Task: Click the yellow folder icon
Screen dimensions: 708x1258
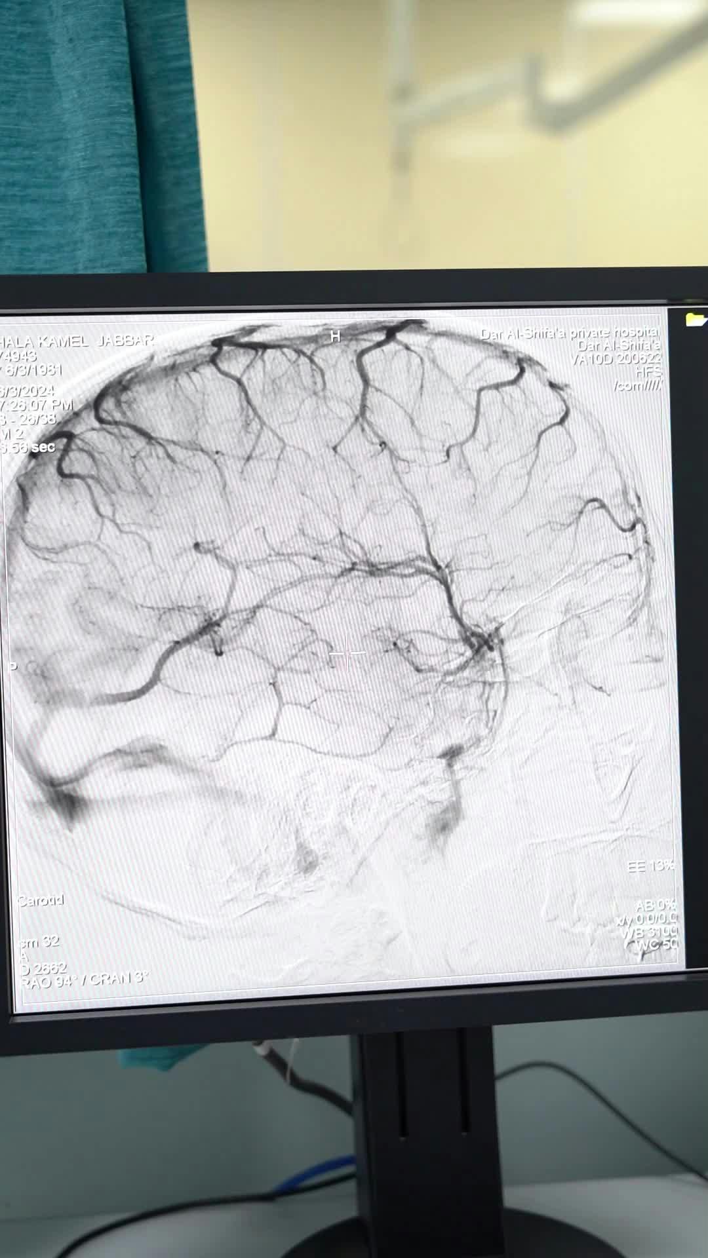Action: (695, 320)
